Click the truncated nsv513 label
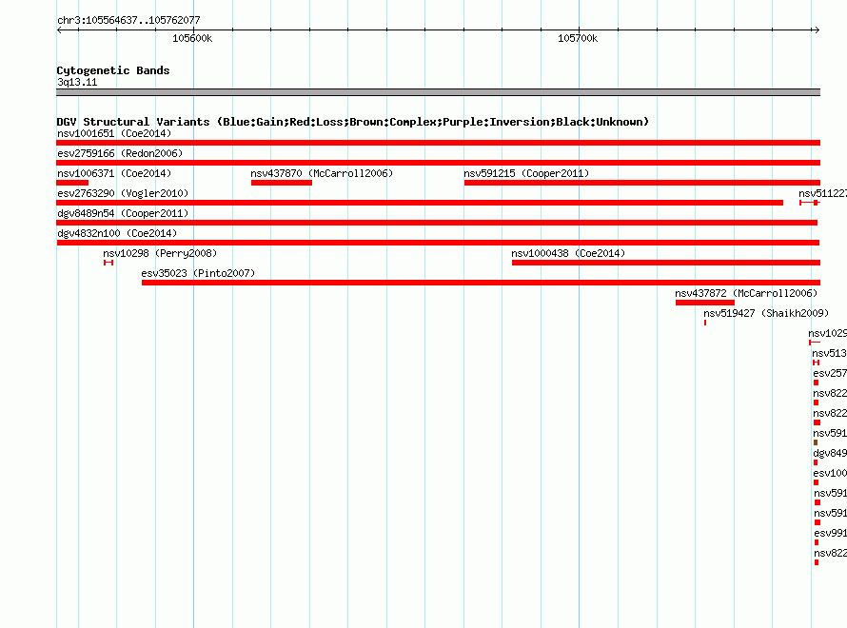847x628 pixels. click(x=830, y=353)
